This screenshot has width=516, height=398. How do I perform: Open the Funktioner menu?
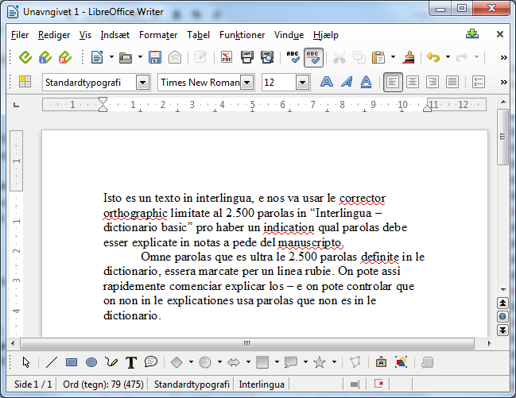point(242,35)
